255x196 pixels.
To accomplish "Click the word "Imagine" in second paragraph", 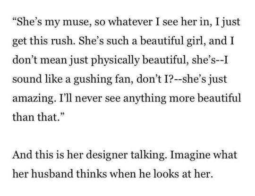I will coord(190,155).
